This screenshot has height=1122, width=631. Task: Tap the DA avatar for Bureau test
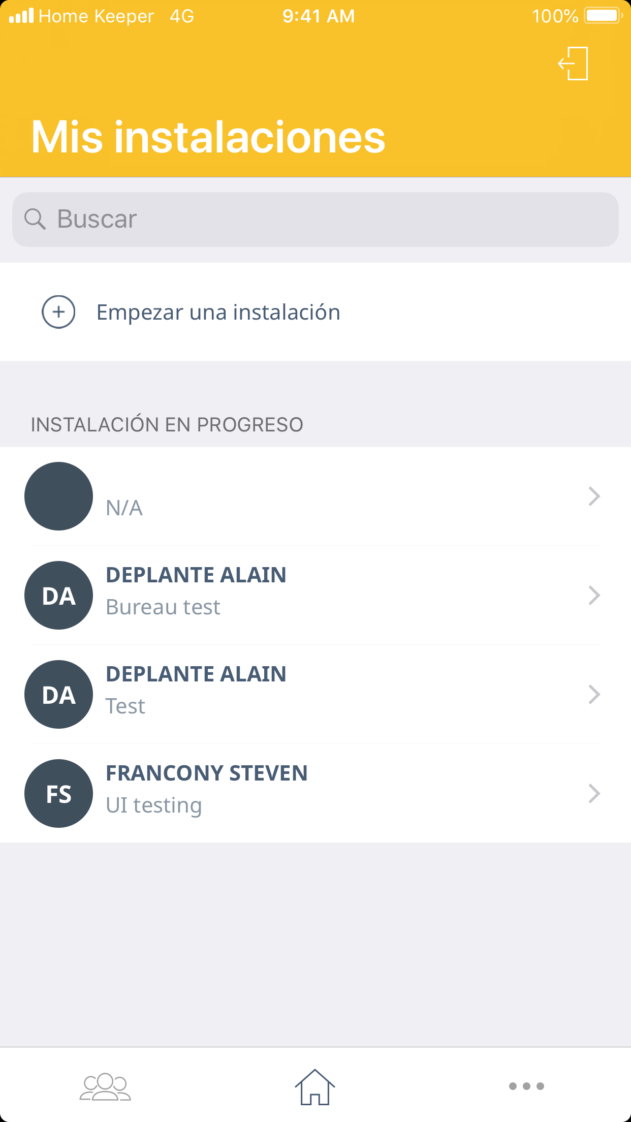58,595
